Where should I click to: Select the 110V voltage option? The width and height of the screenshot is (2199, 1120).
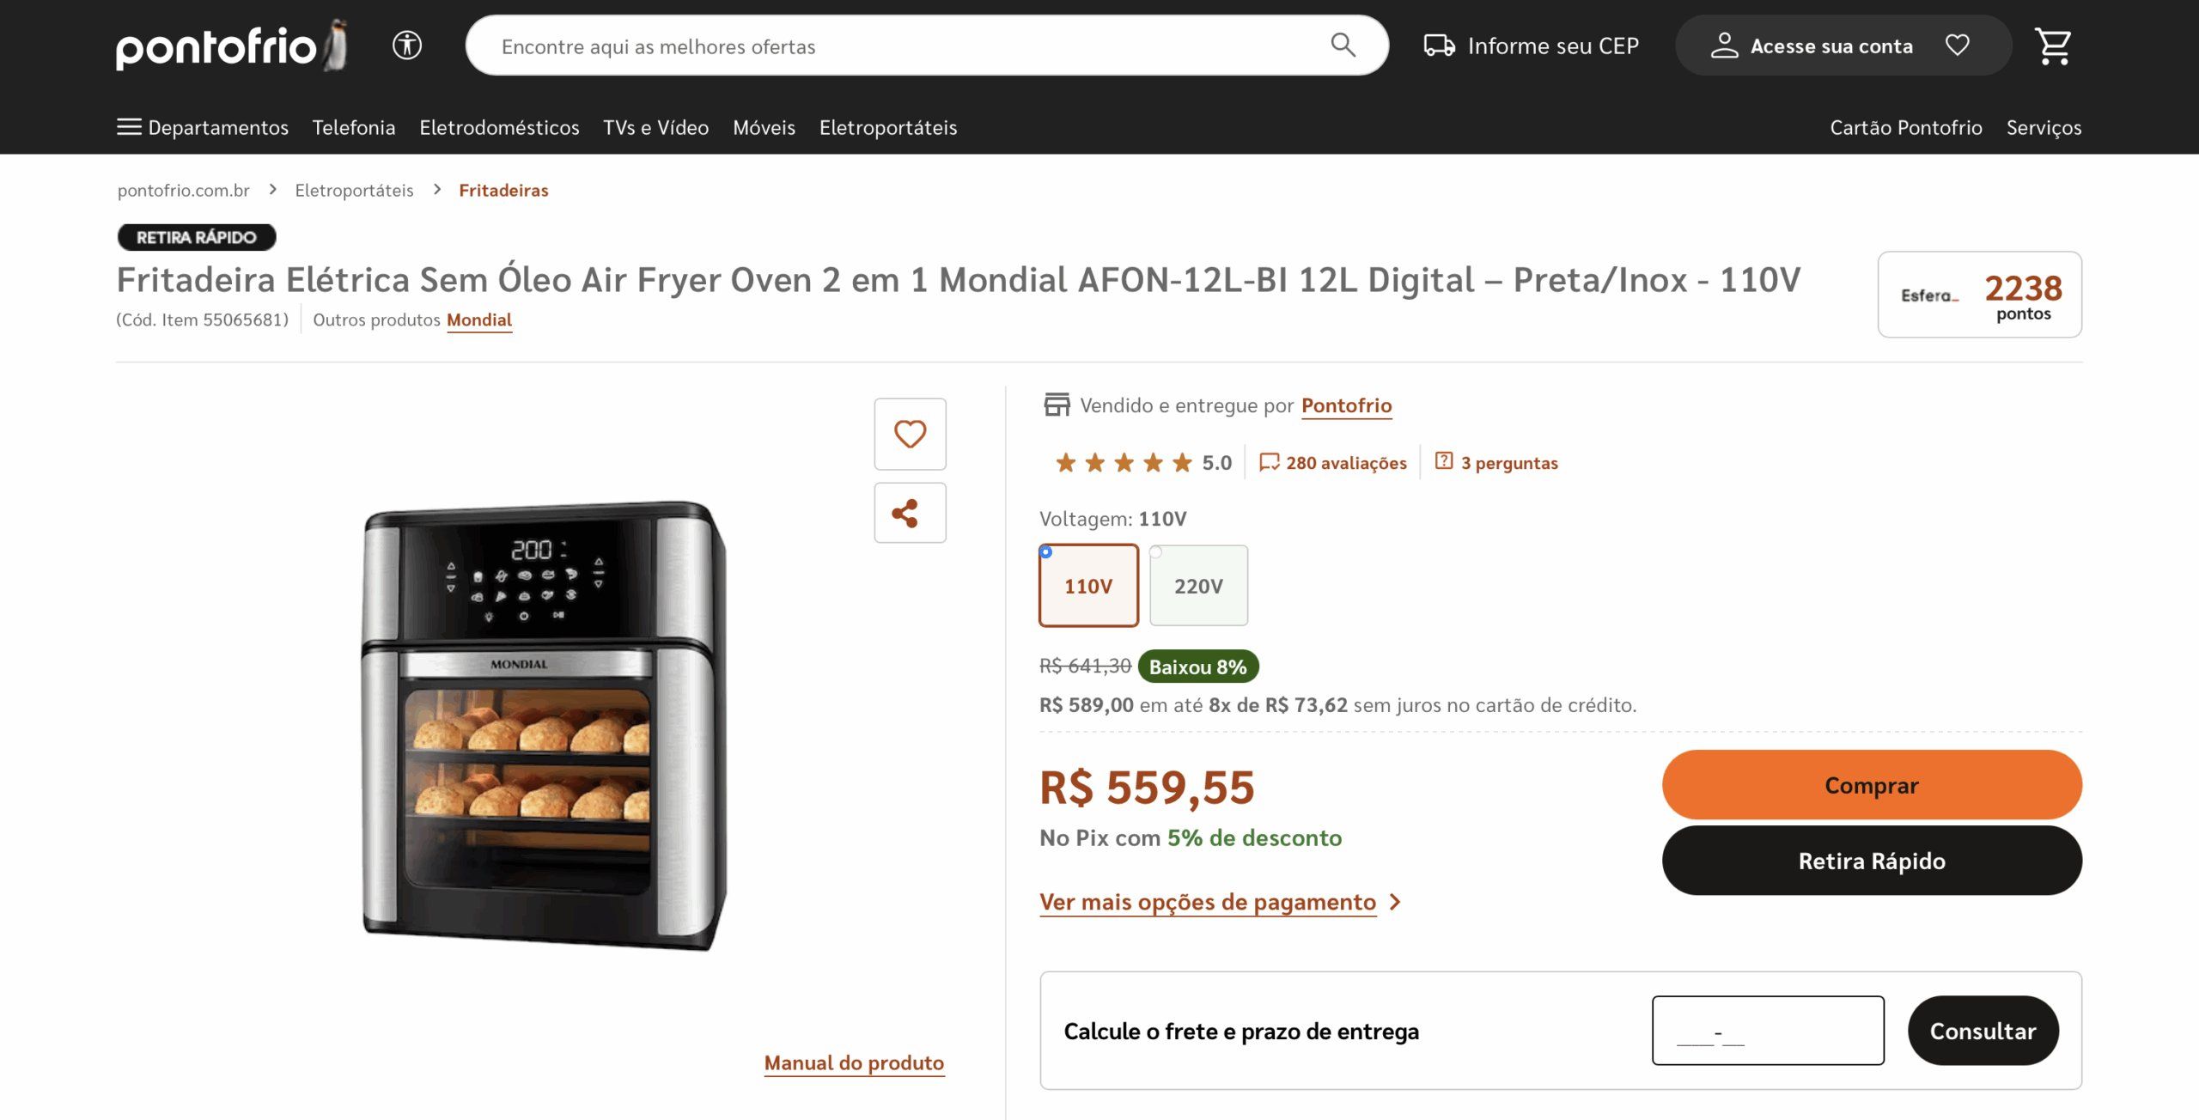pyautogui.click(x=1088, y=586)
